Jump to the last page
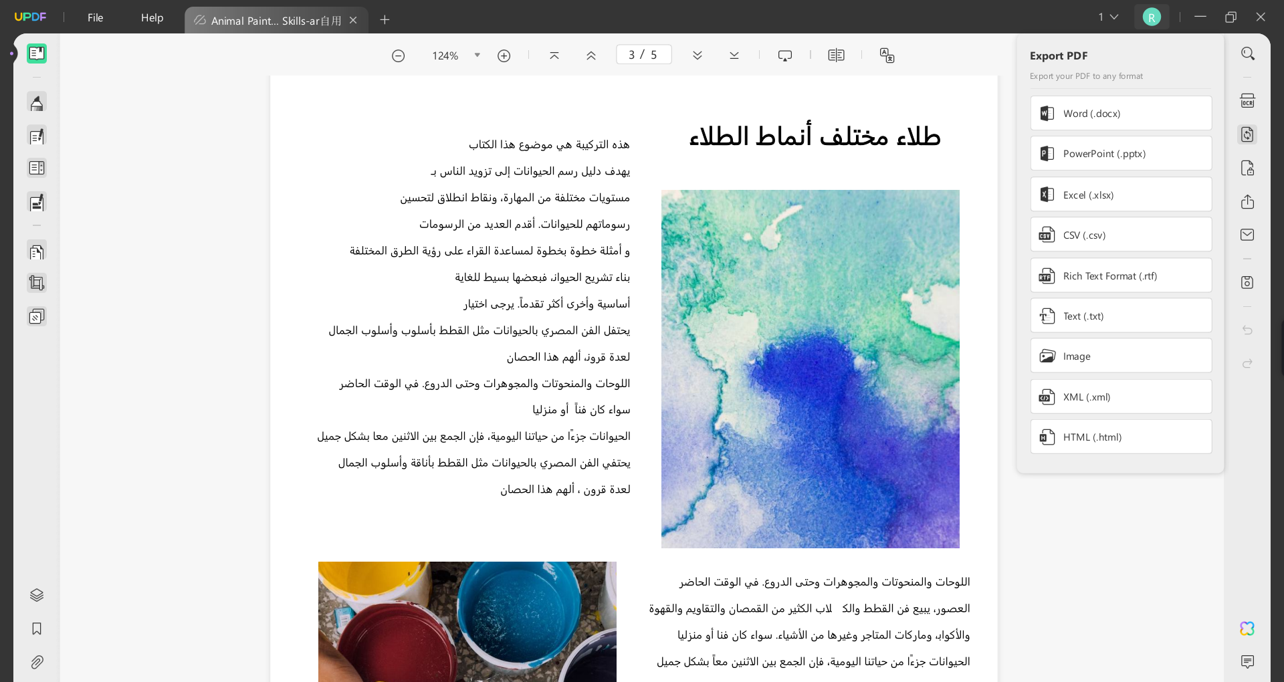 pos(734,55)
